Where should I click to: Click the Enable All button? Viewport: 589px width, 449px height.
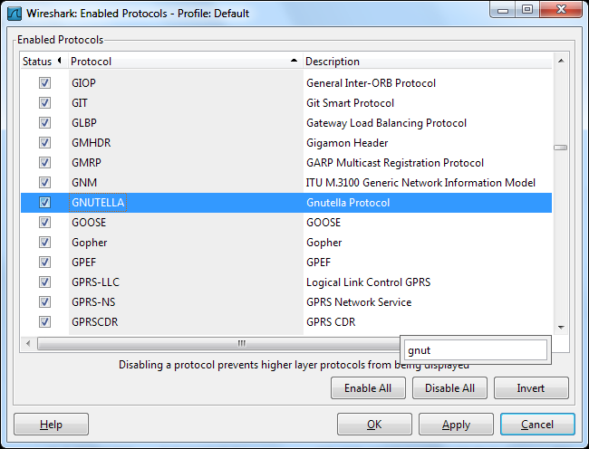[x=368, y=387]
